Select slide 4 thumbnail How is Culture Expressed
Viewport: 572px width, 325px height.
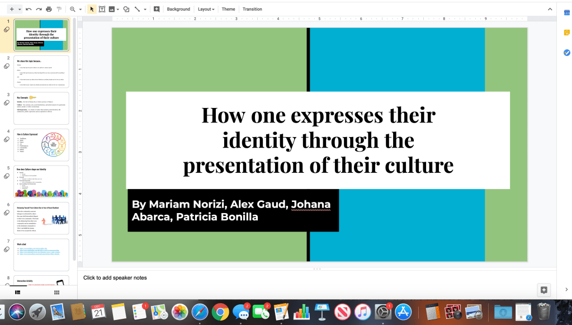click(x=41, y=145)
